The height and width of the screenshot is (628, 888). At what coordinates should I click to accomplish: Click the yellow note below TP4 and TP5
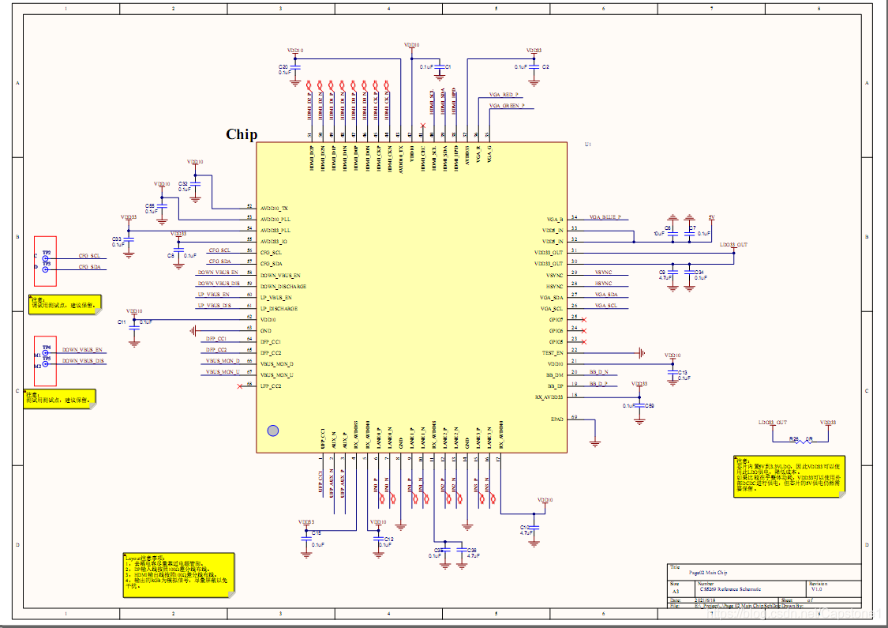click(59, 398)
